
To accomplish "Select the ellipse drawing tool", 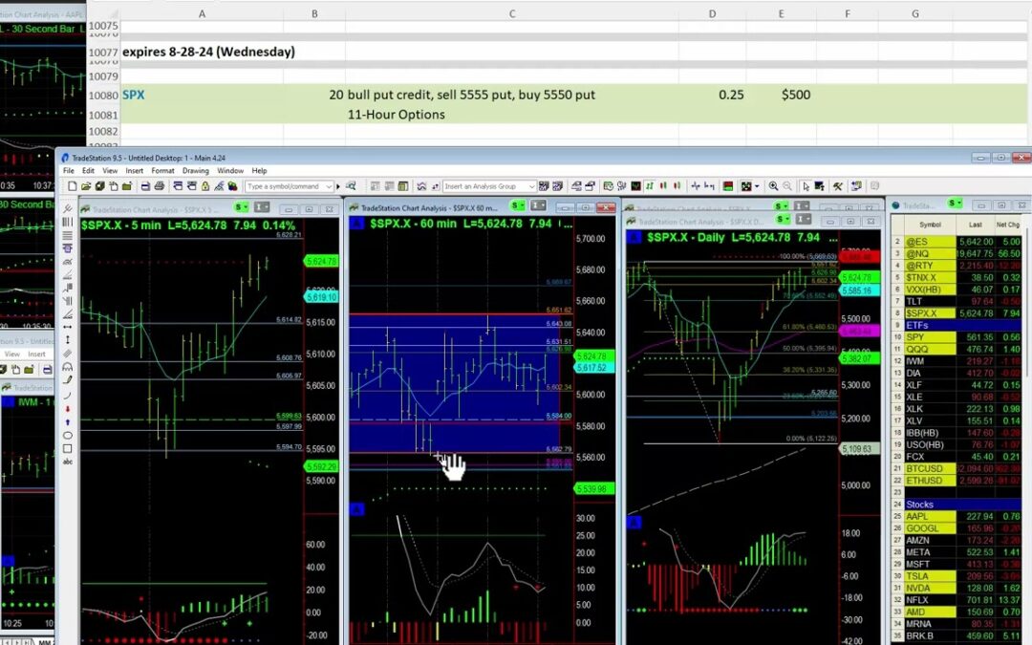I will click(67, 435).
